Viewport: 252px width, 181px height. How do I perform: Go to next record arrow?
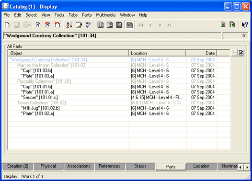160,25
